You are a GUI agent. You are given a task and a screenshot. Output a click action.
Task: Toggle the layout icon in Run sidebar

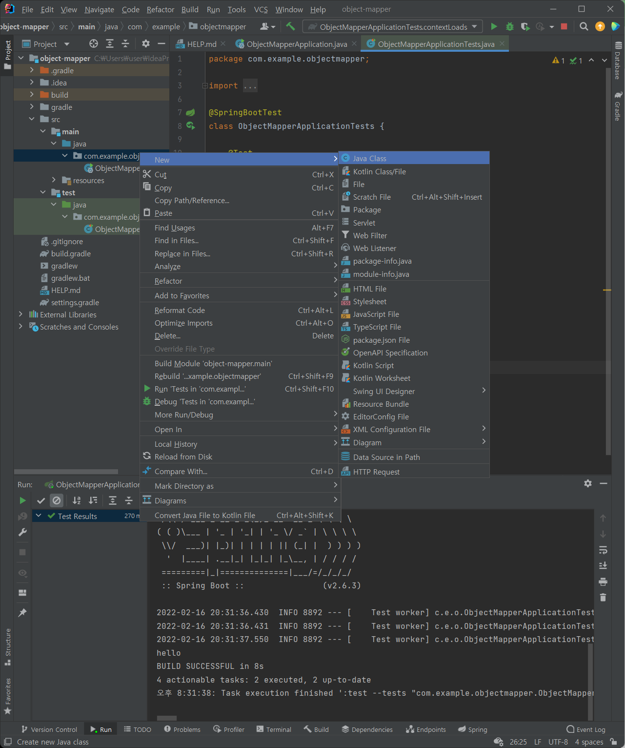point(22,593)
